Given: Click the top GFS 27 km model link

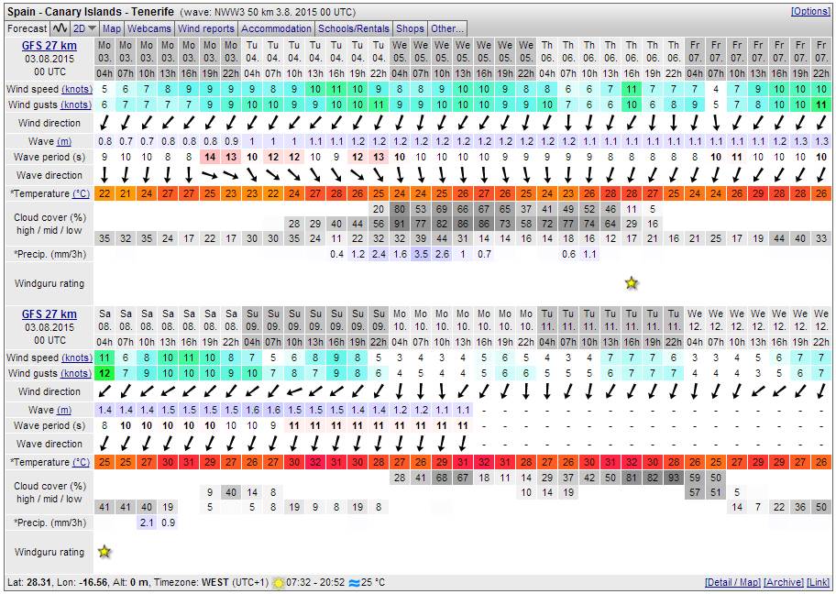Looking at the screenshot, I should point(49,46).
